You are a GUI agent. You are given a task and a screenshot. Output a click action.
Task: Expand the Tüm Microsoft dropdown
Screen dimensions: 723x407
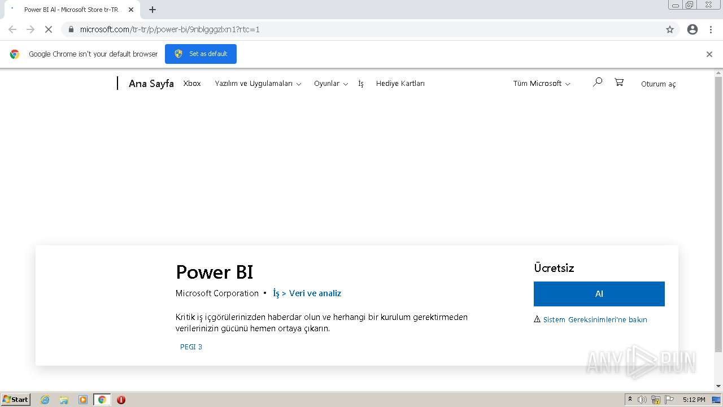click(x=542, y=84)
